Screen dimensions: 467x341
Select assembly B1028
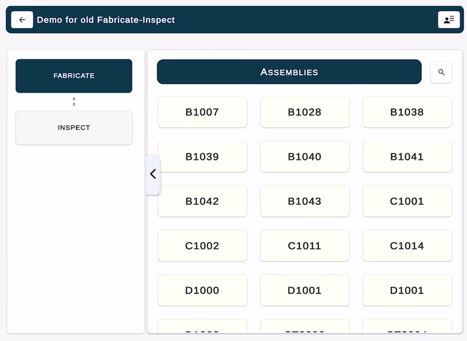click(304, 112)
